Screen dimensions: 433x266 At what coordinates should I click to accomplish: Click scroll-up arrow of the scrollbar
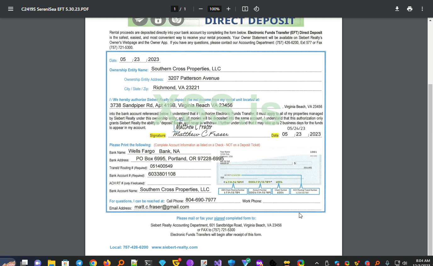coord(430,20)
